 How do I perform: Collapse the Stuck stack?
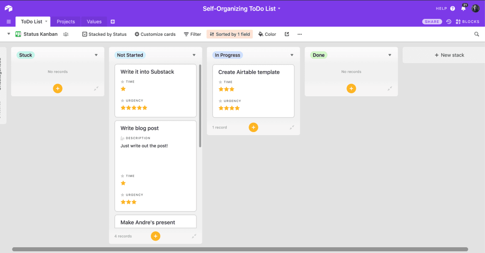point(96,89)
